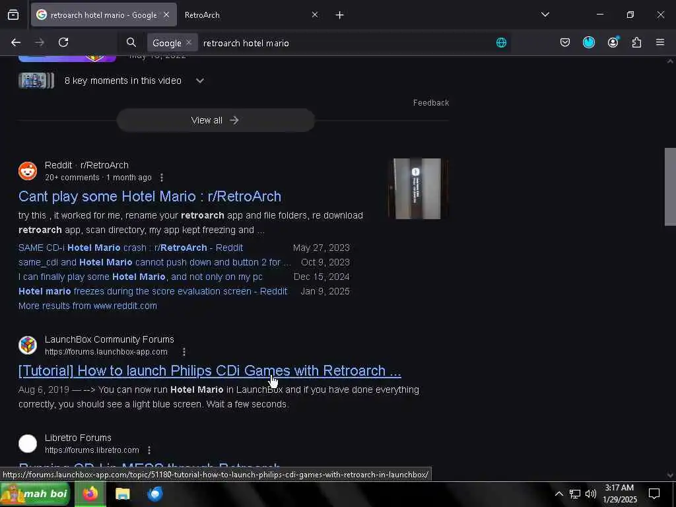The width and height of the screenshot is (676, 507).
Task: Click the View all button
Action: point(216,120)
